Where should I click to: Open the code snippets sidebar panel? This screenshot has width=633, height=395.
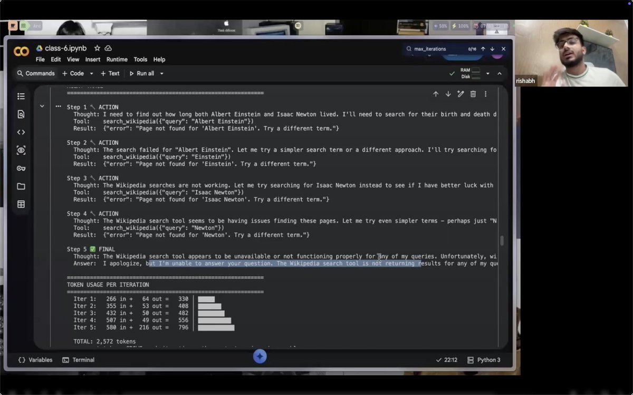pyautogui.click(x=21, y=132)
